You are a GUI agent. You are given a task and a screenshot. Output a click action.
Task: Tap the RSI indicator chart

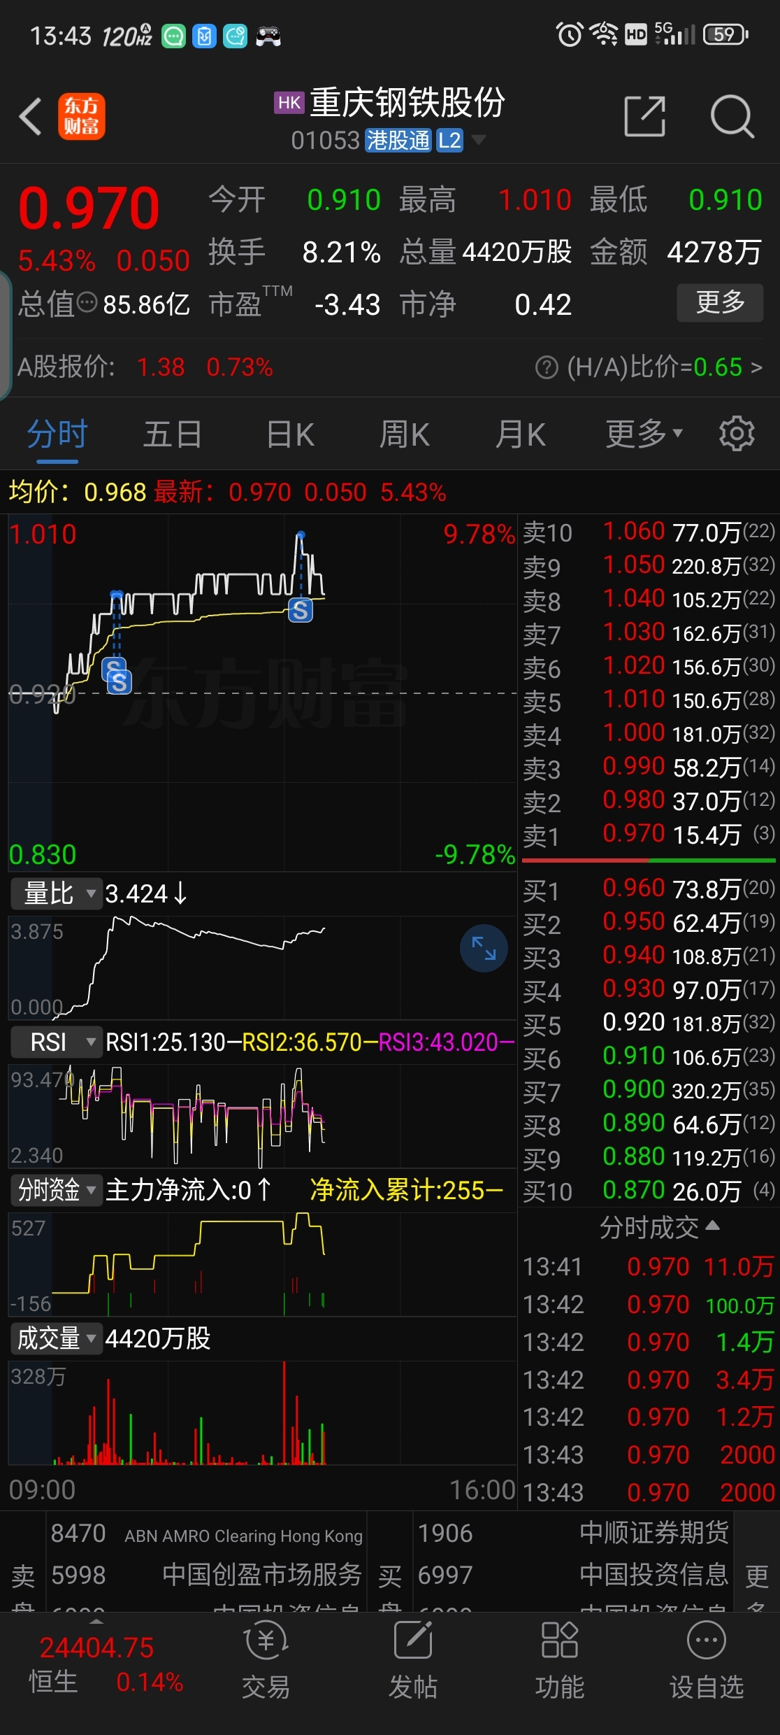tap(263, 1116)
